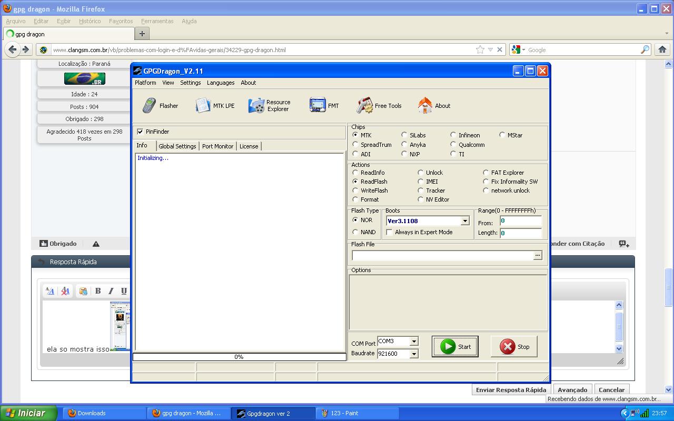
Task: Open the Firefox home page
Action: (662, 49)
